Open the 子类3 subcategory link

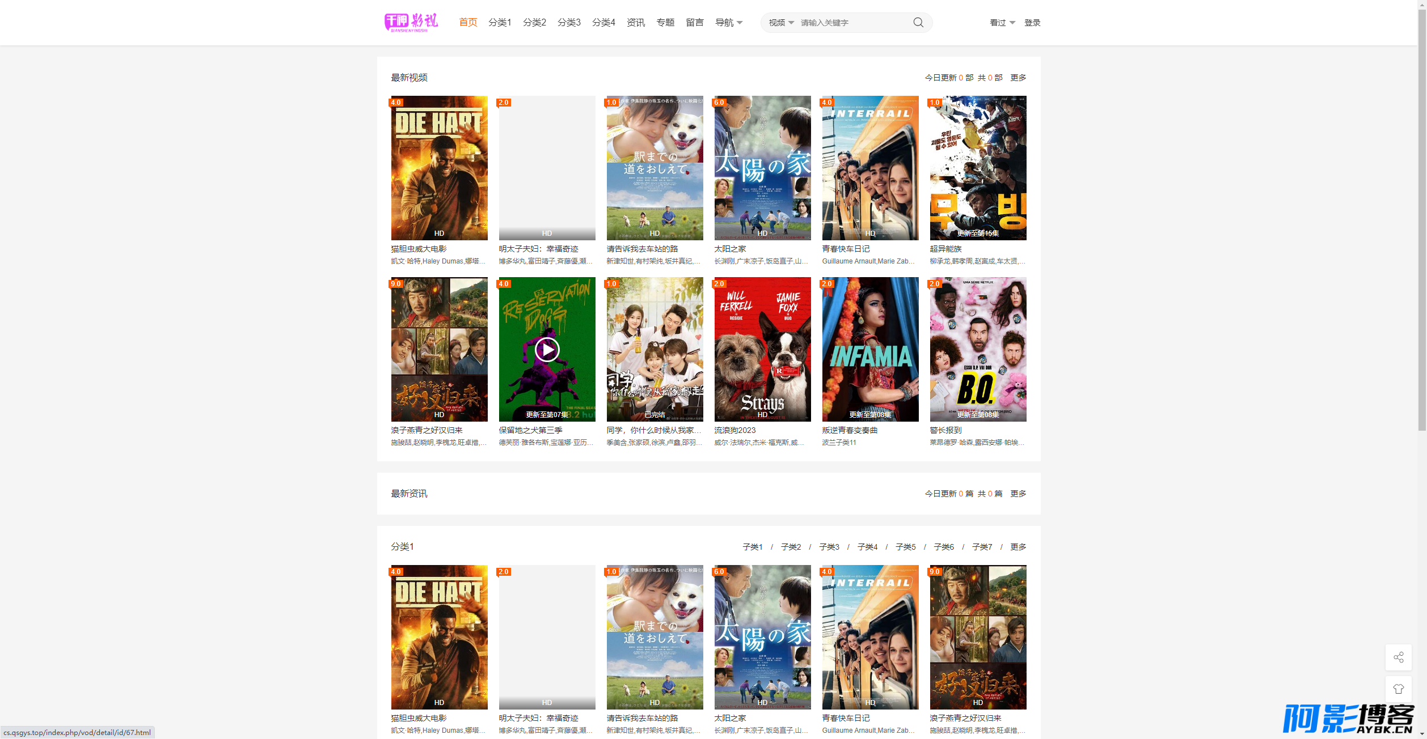tap(829, 547)
